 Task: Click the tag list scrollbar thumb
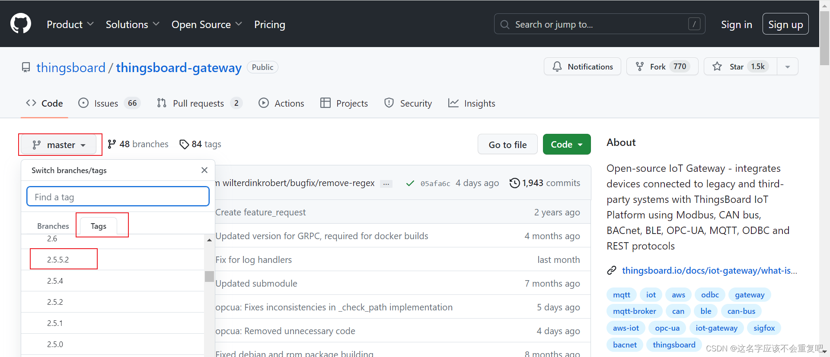[209, 276]
